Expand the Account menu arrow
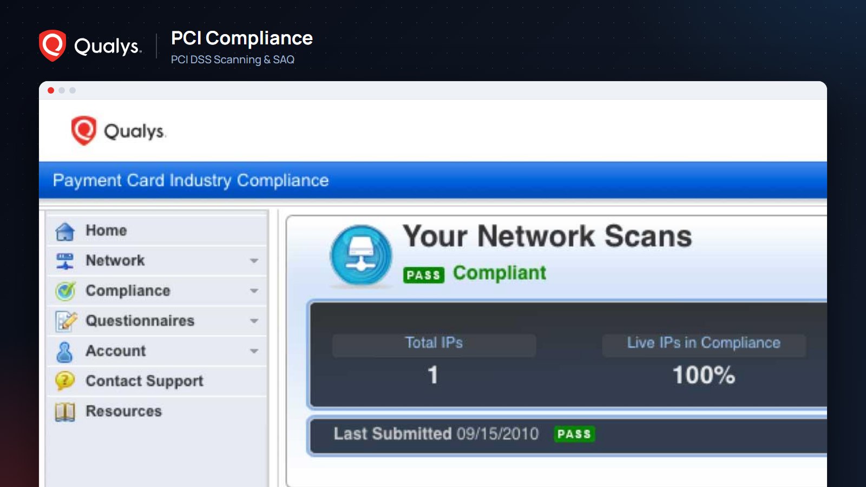 pos(254,351)
